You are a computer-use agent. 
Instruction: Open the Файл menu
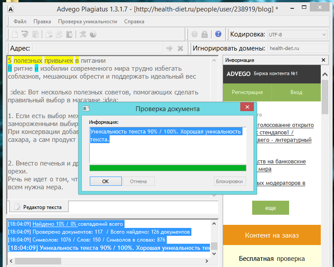click(x=20, y=21)
